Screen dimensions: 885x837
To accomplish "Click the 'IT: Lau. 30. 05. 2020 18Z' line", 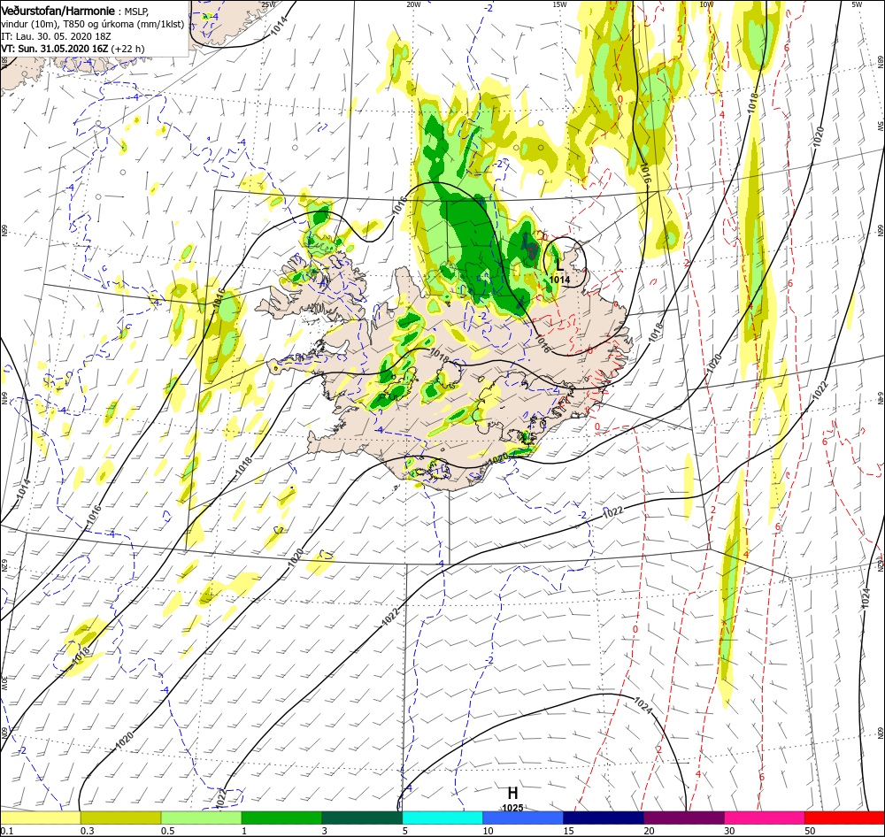I will (56, 36).
